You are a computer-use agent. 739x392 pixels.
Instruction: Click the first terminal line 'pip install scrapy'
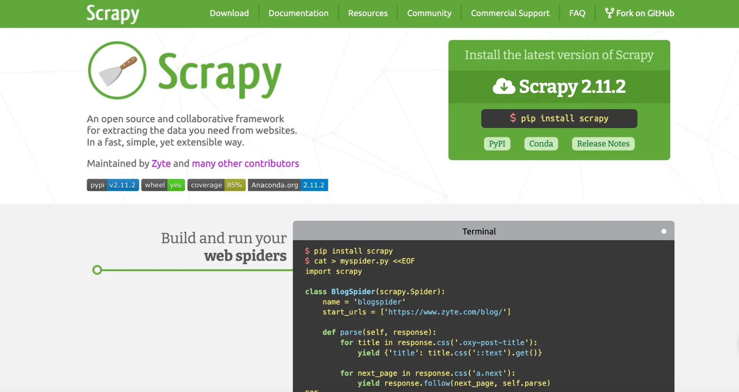(349, 251)
